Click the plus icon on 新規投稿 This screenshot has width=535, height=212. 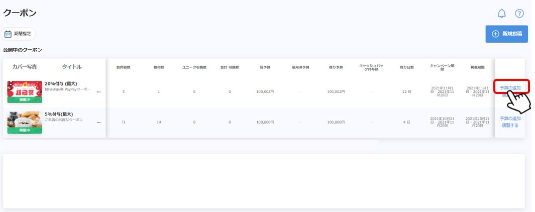[495, 34]
